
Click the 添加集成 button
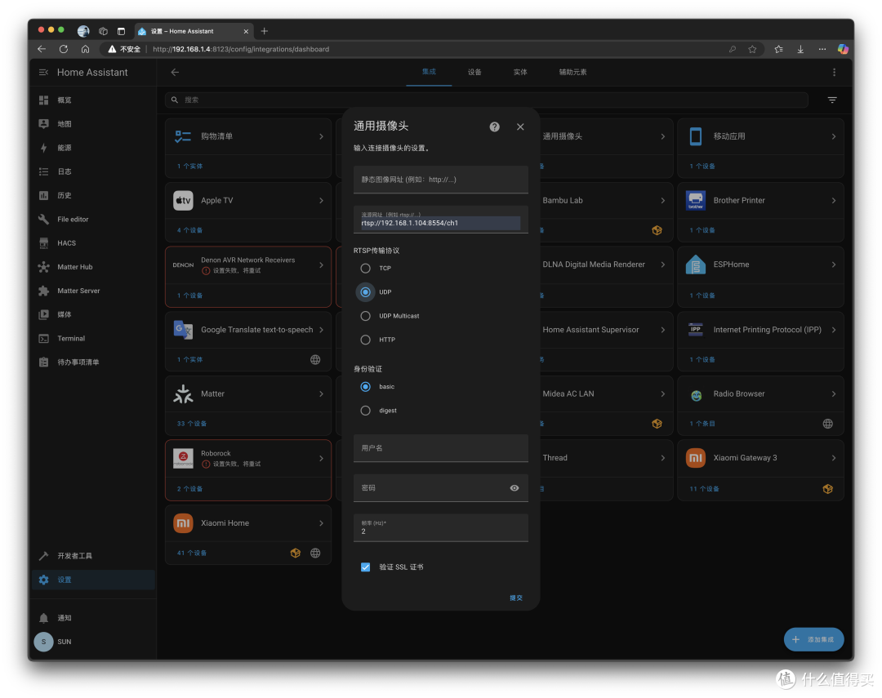point(813,639)
